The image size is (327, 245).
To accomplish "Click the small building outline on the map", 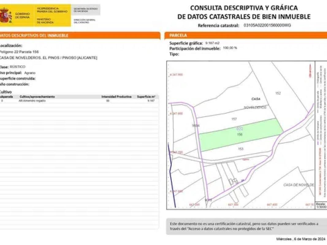I will [x=234, y=181].
